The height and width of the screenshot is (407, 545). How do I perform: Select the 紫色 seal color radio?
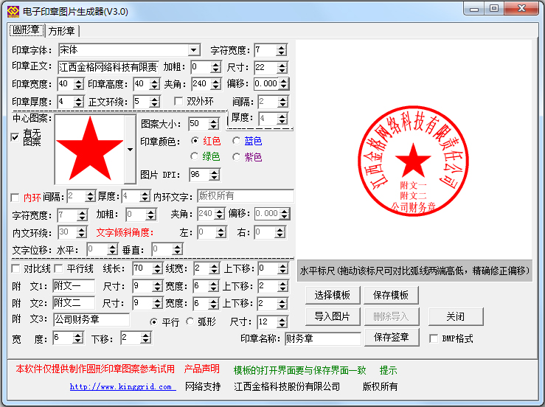[236, 157]
